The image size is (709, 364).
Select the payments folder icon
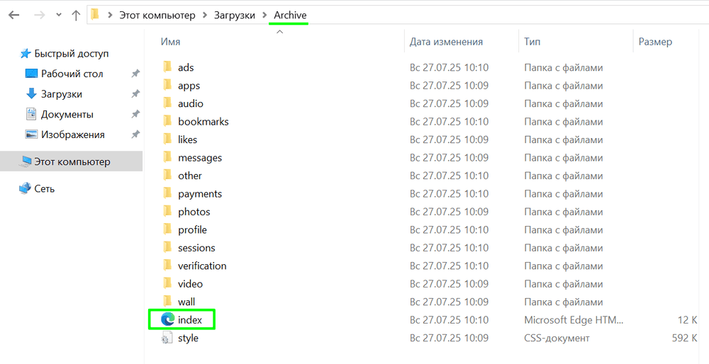click(x=167, y=193)
